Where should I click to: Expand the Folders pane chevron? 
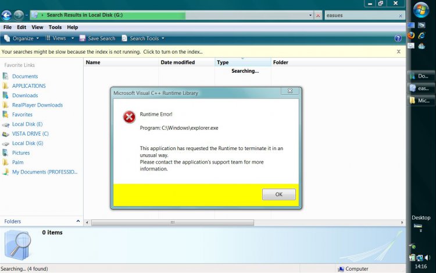78,221
